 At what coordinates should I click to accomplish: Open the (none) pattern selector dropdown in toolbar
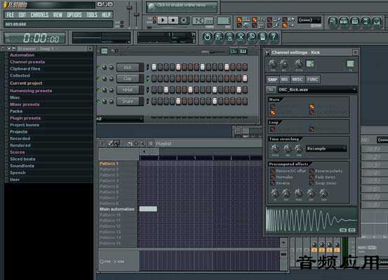309,20
